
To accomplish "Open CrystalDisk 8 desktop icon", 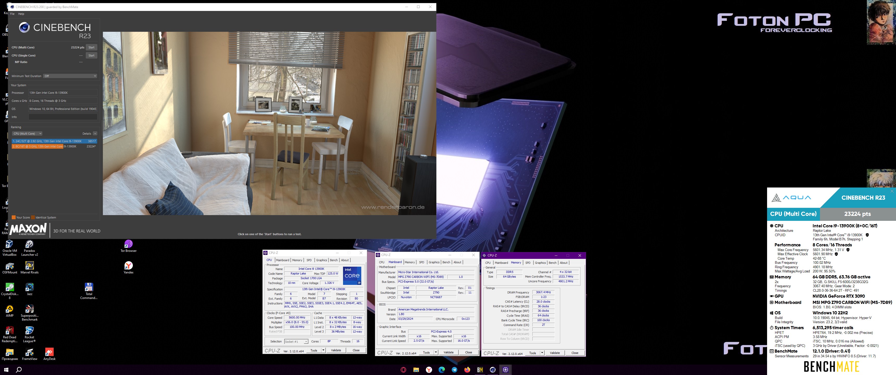I will [9, 291].
